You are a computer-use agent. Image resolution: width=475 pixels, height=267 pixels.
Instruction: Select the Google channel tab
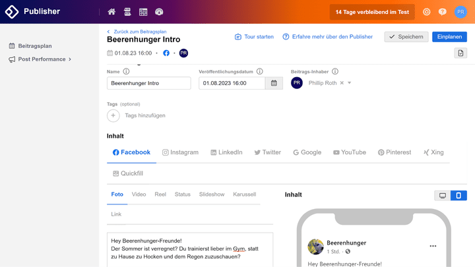click(307, 152)
